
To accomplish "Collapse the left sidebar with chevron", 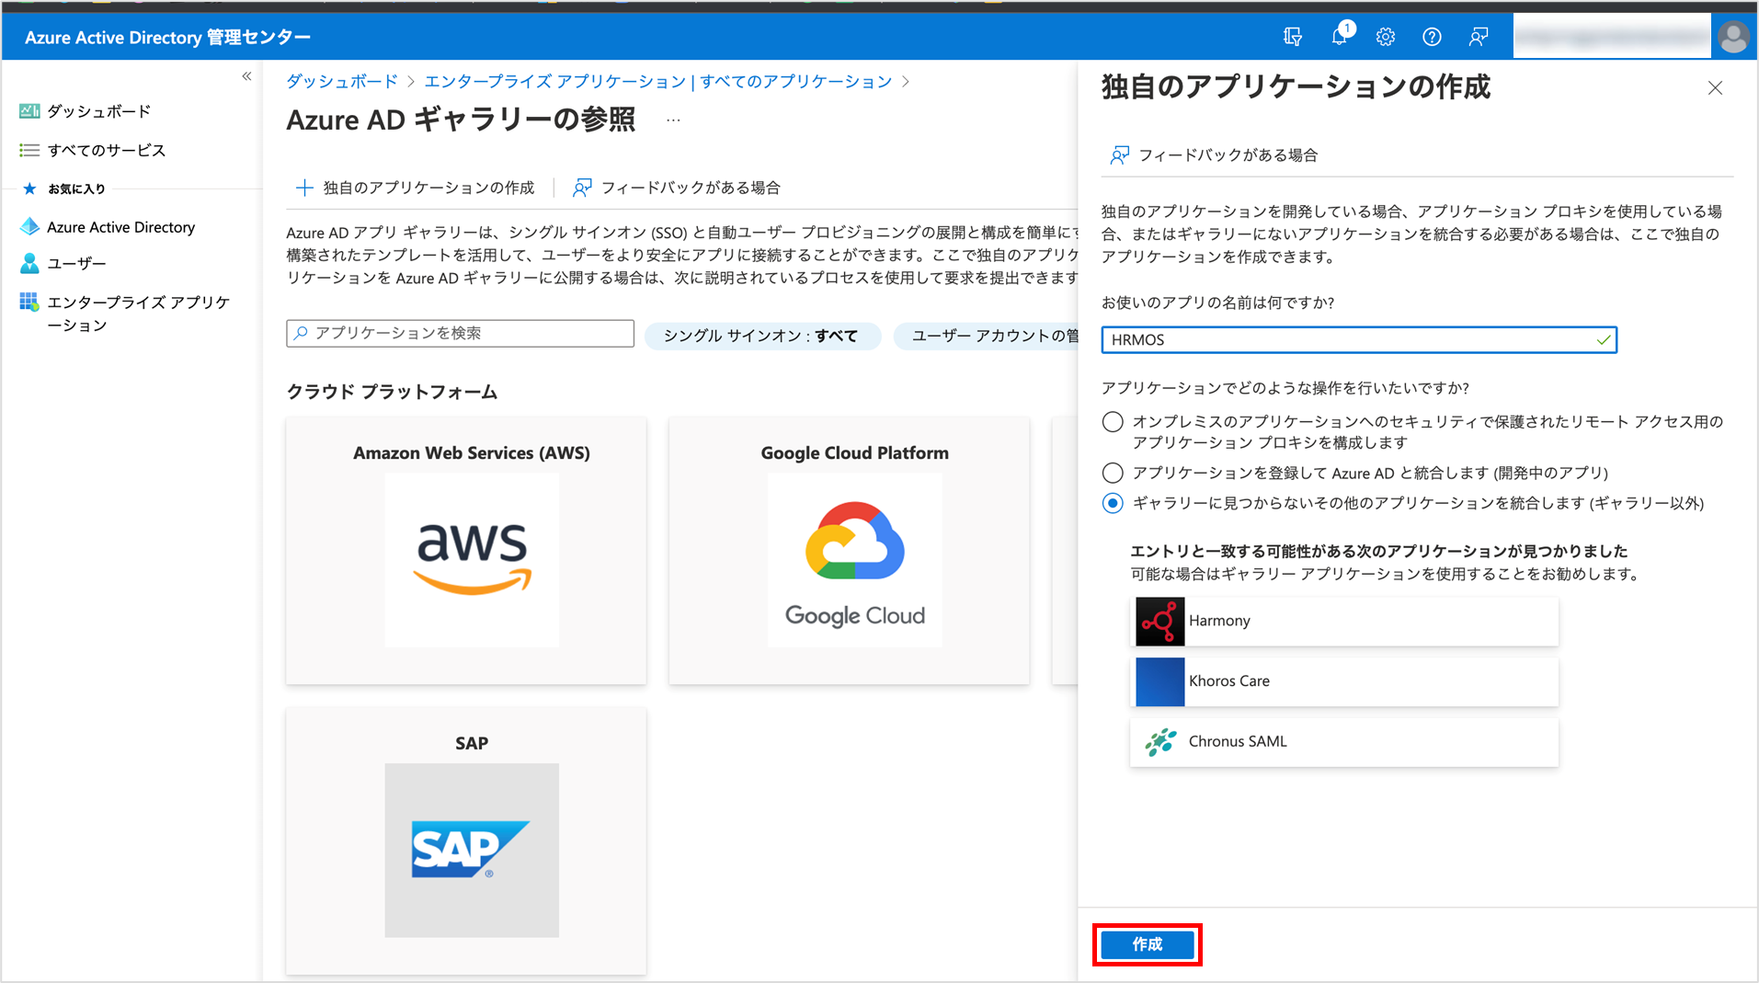I will pyautogui.click(x=246, y=76).
